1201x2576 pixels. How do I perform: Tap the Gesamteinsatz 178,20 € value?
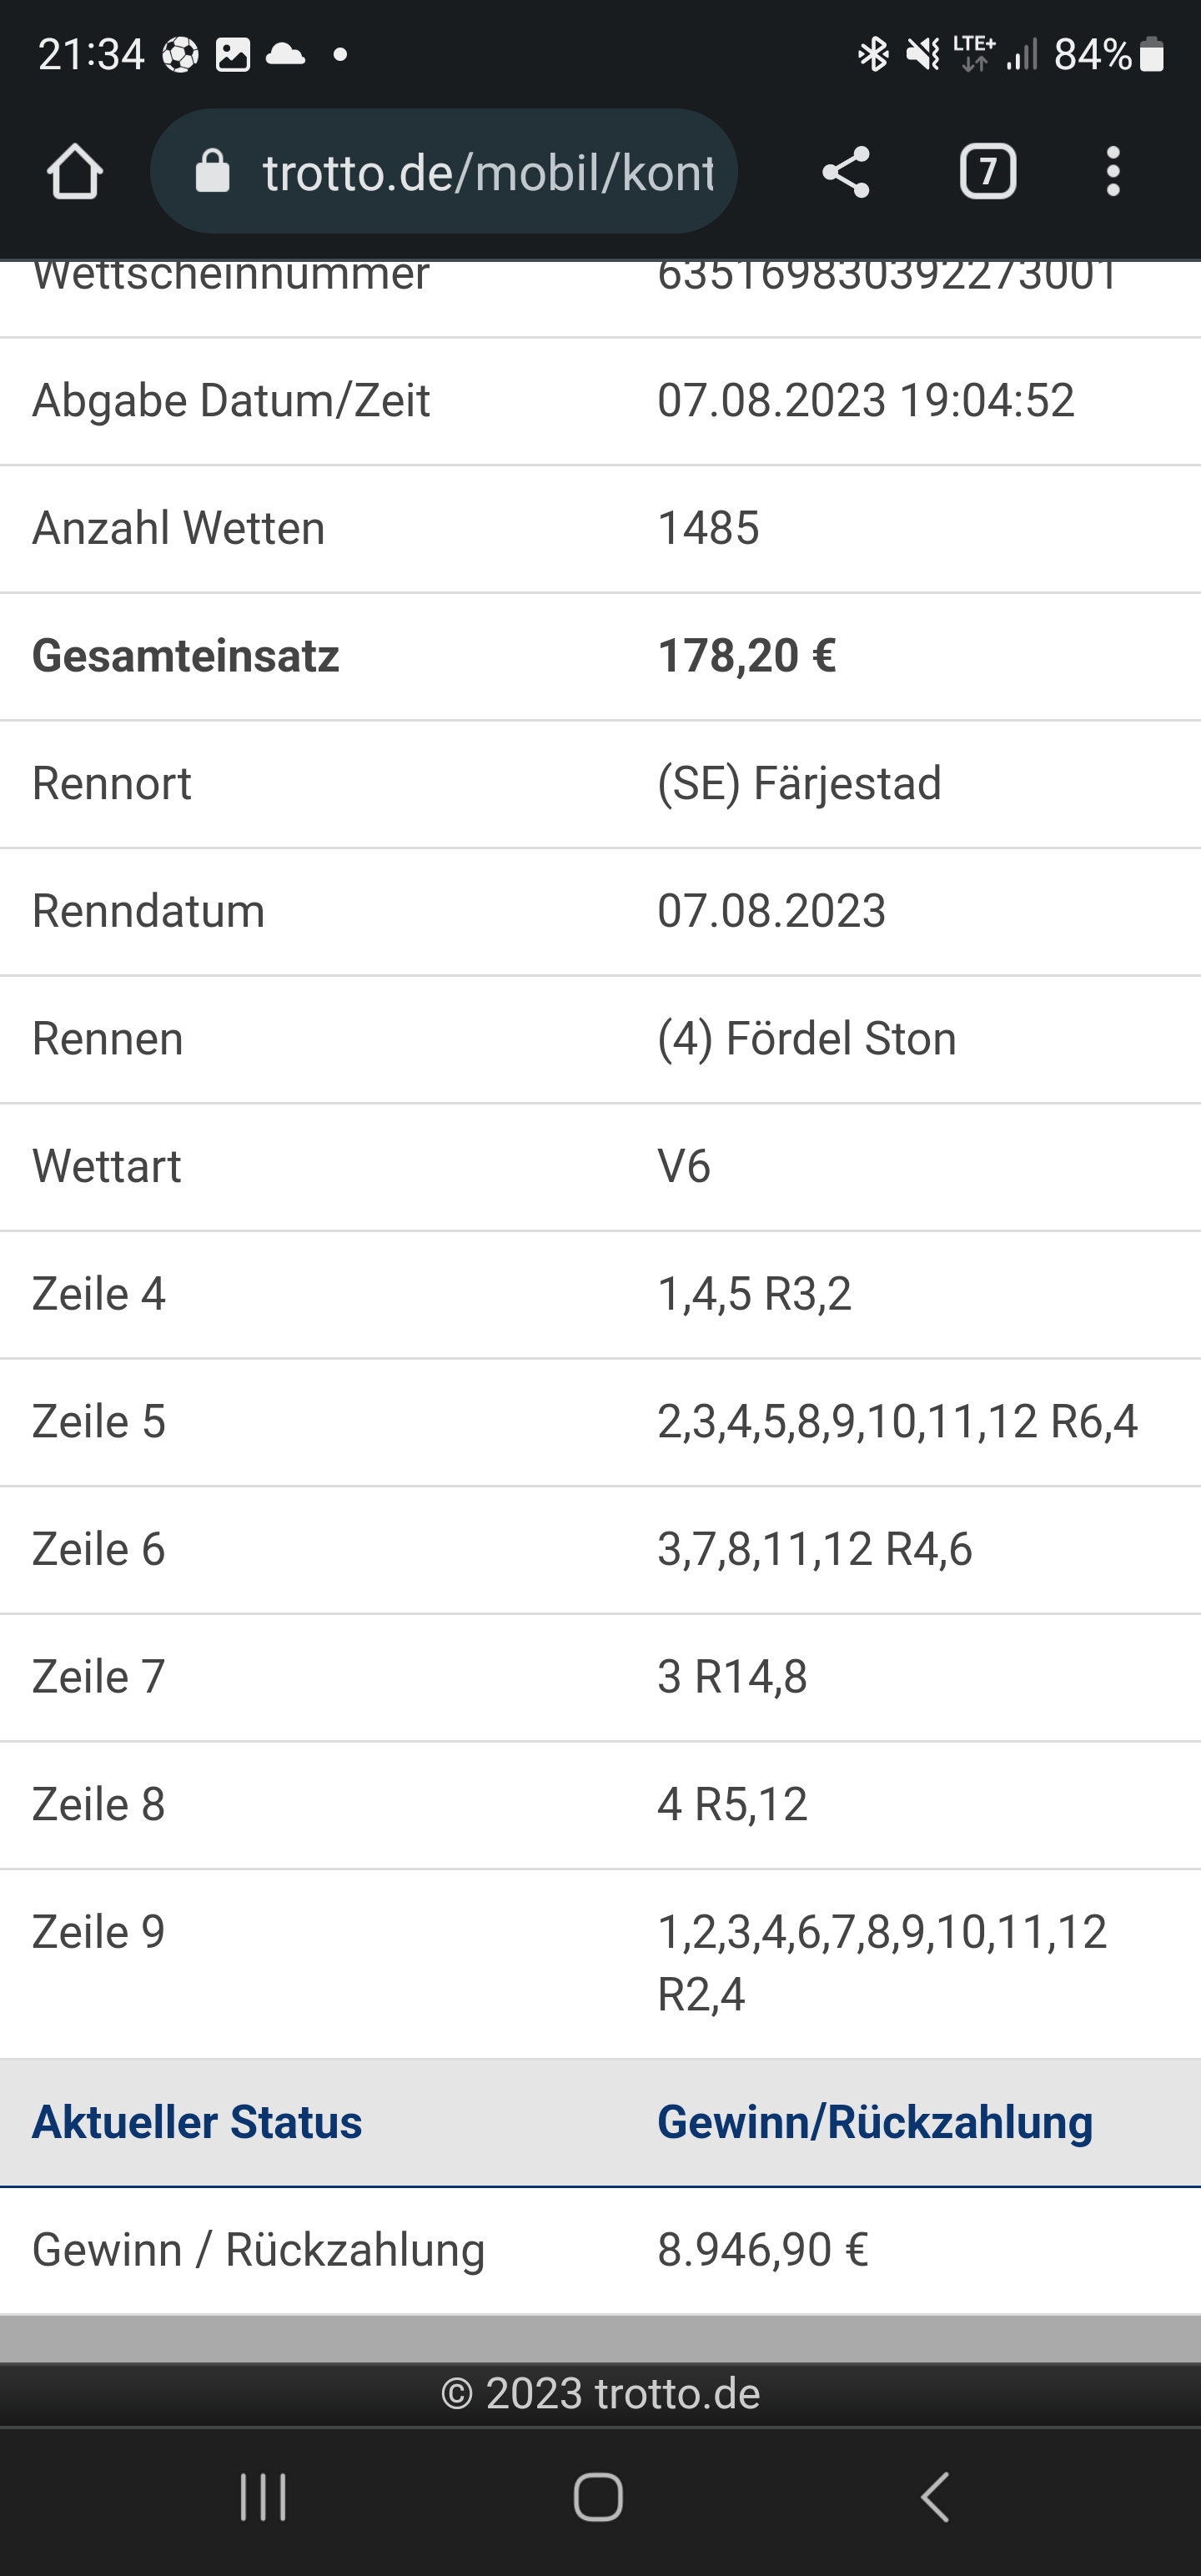point(747,656)
